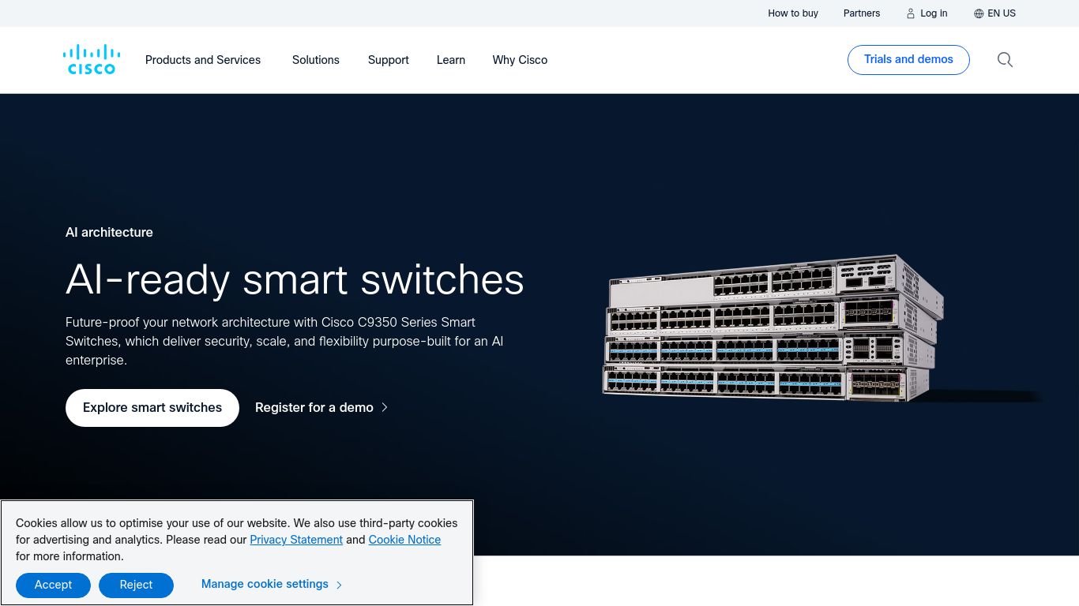Open the Privacy Statement link
Image resolution: width=1079 pixels, height=606 pixels.
(x=296, y=540)
